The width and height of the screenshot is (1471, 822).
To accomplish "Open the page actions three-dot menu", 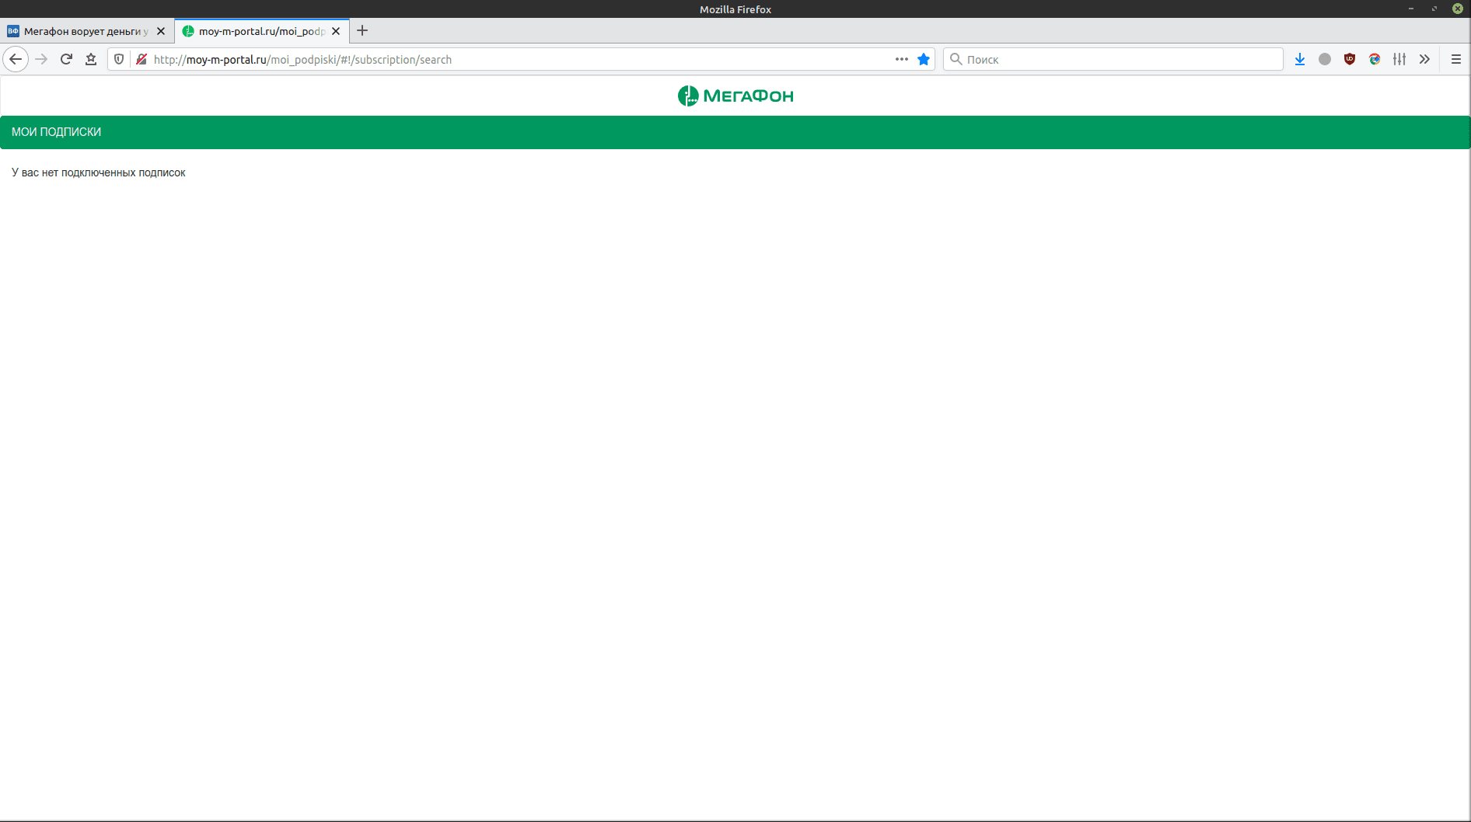I will [x=902, y=59].
